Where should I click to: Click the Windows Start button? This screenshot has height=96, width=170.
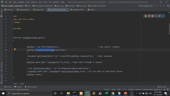point(3,93)
